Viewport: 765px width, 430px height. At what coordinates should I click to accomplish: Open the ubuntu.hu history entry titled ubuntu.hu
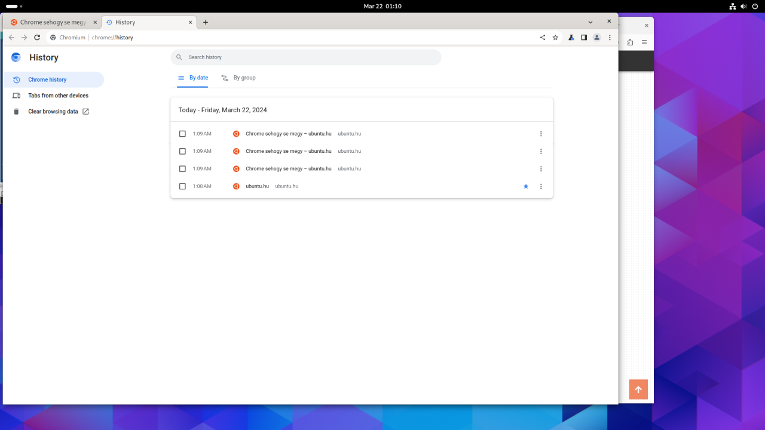click(257, 186)
